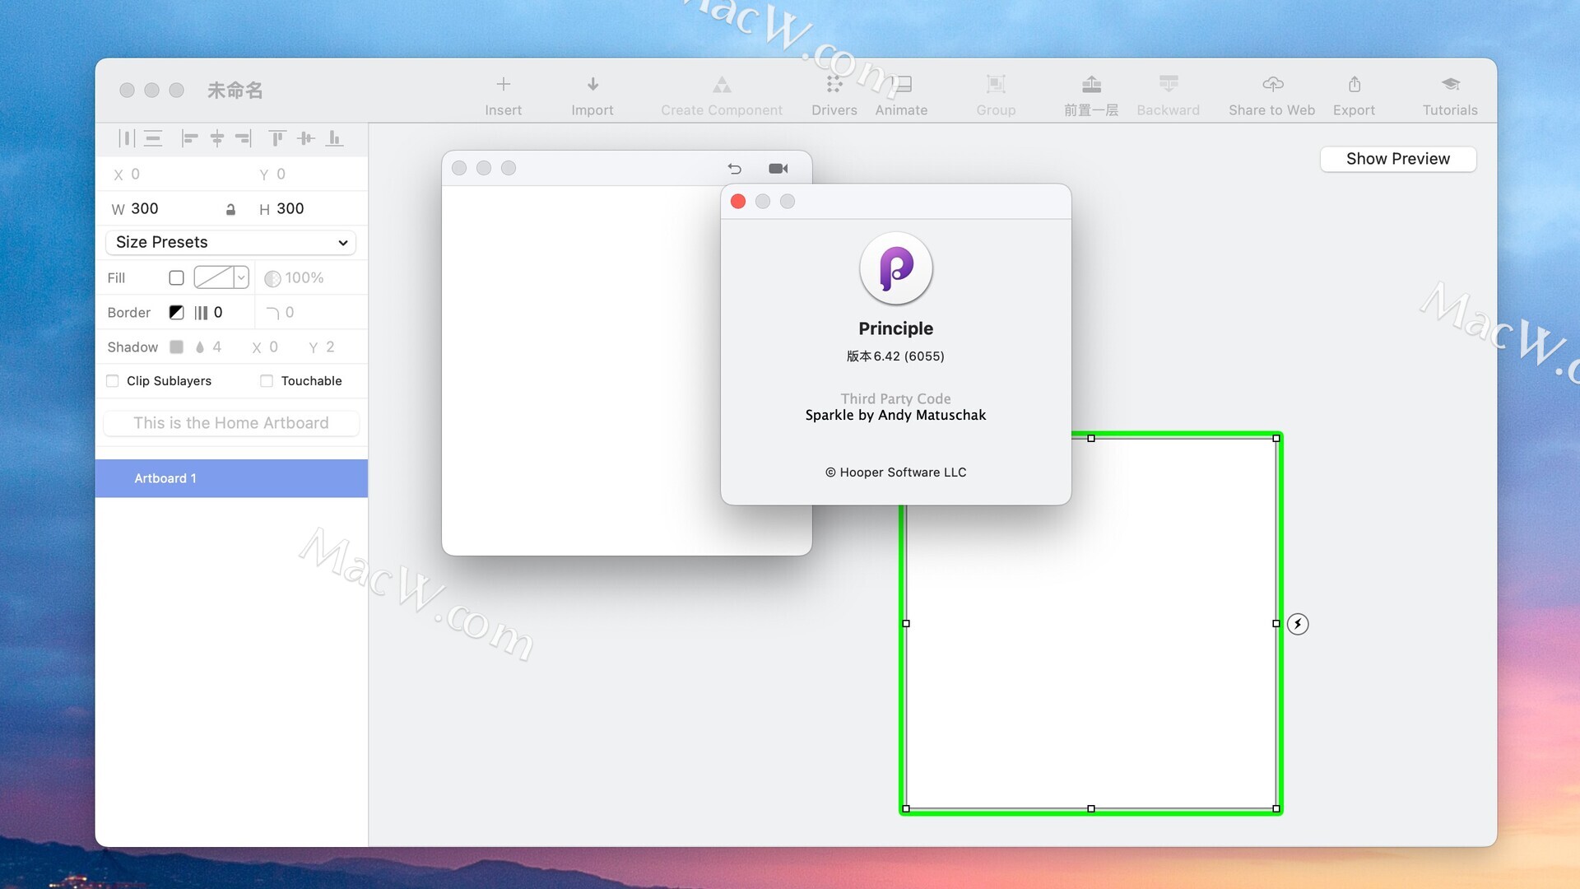Screen dimensions: 1580x889
Task: Click the rewind arrow in preview window
Action: pos(734,169)
